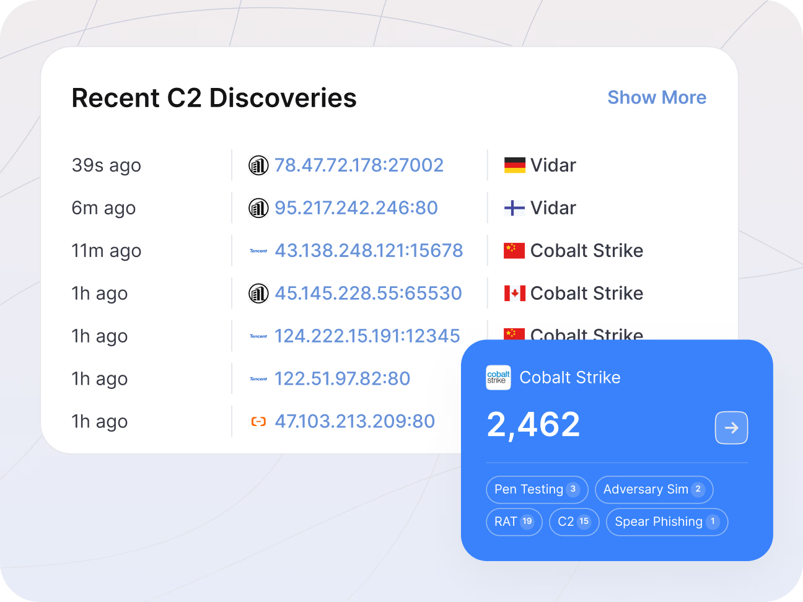Click the hosting provider icon beside 45.145.228.55
This screenshot has width=803, height=602.
[258, 294]
